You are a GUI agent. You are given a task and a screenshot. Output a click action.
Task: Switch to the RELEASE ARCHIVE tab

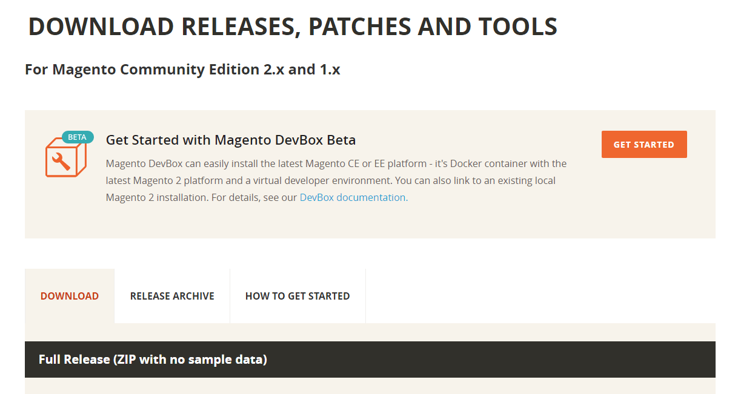pos(172,296)
